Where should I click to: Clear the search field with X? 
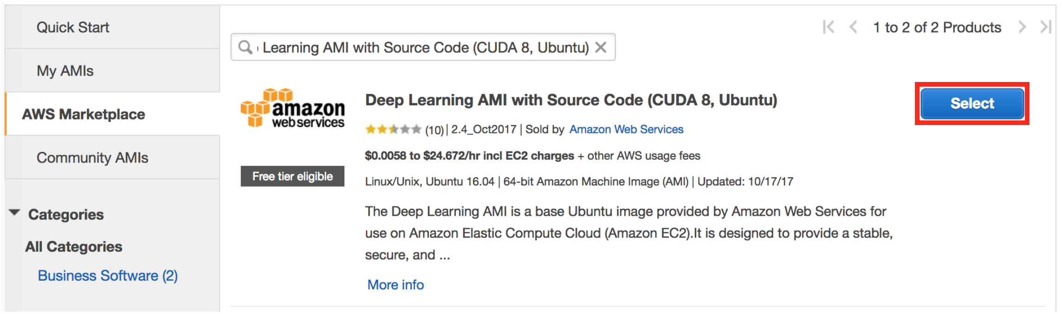(601, 47)
